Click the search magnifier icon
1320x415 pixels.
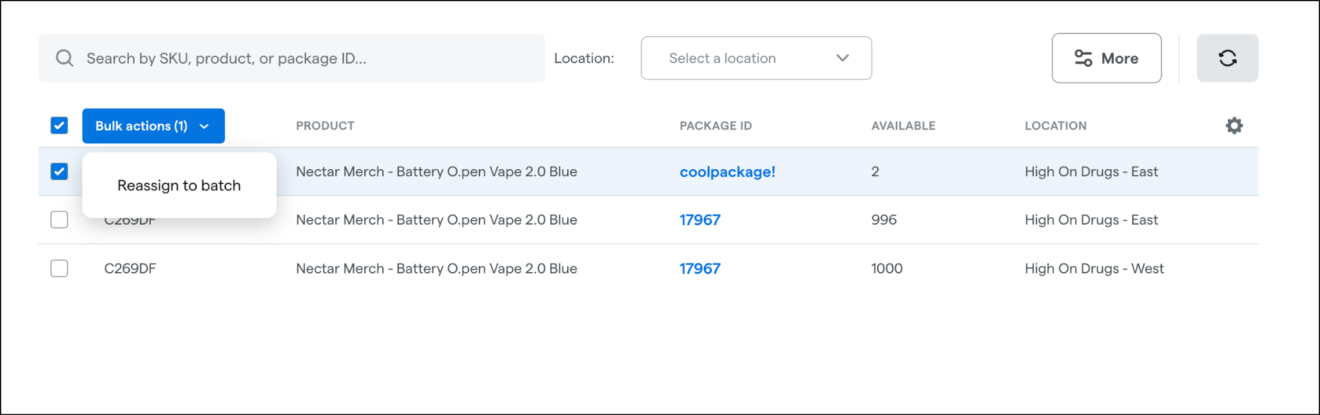pyautogui.click(x=64, y=59)
